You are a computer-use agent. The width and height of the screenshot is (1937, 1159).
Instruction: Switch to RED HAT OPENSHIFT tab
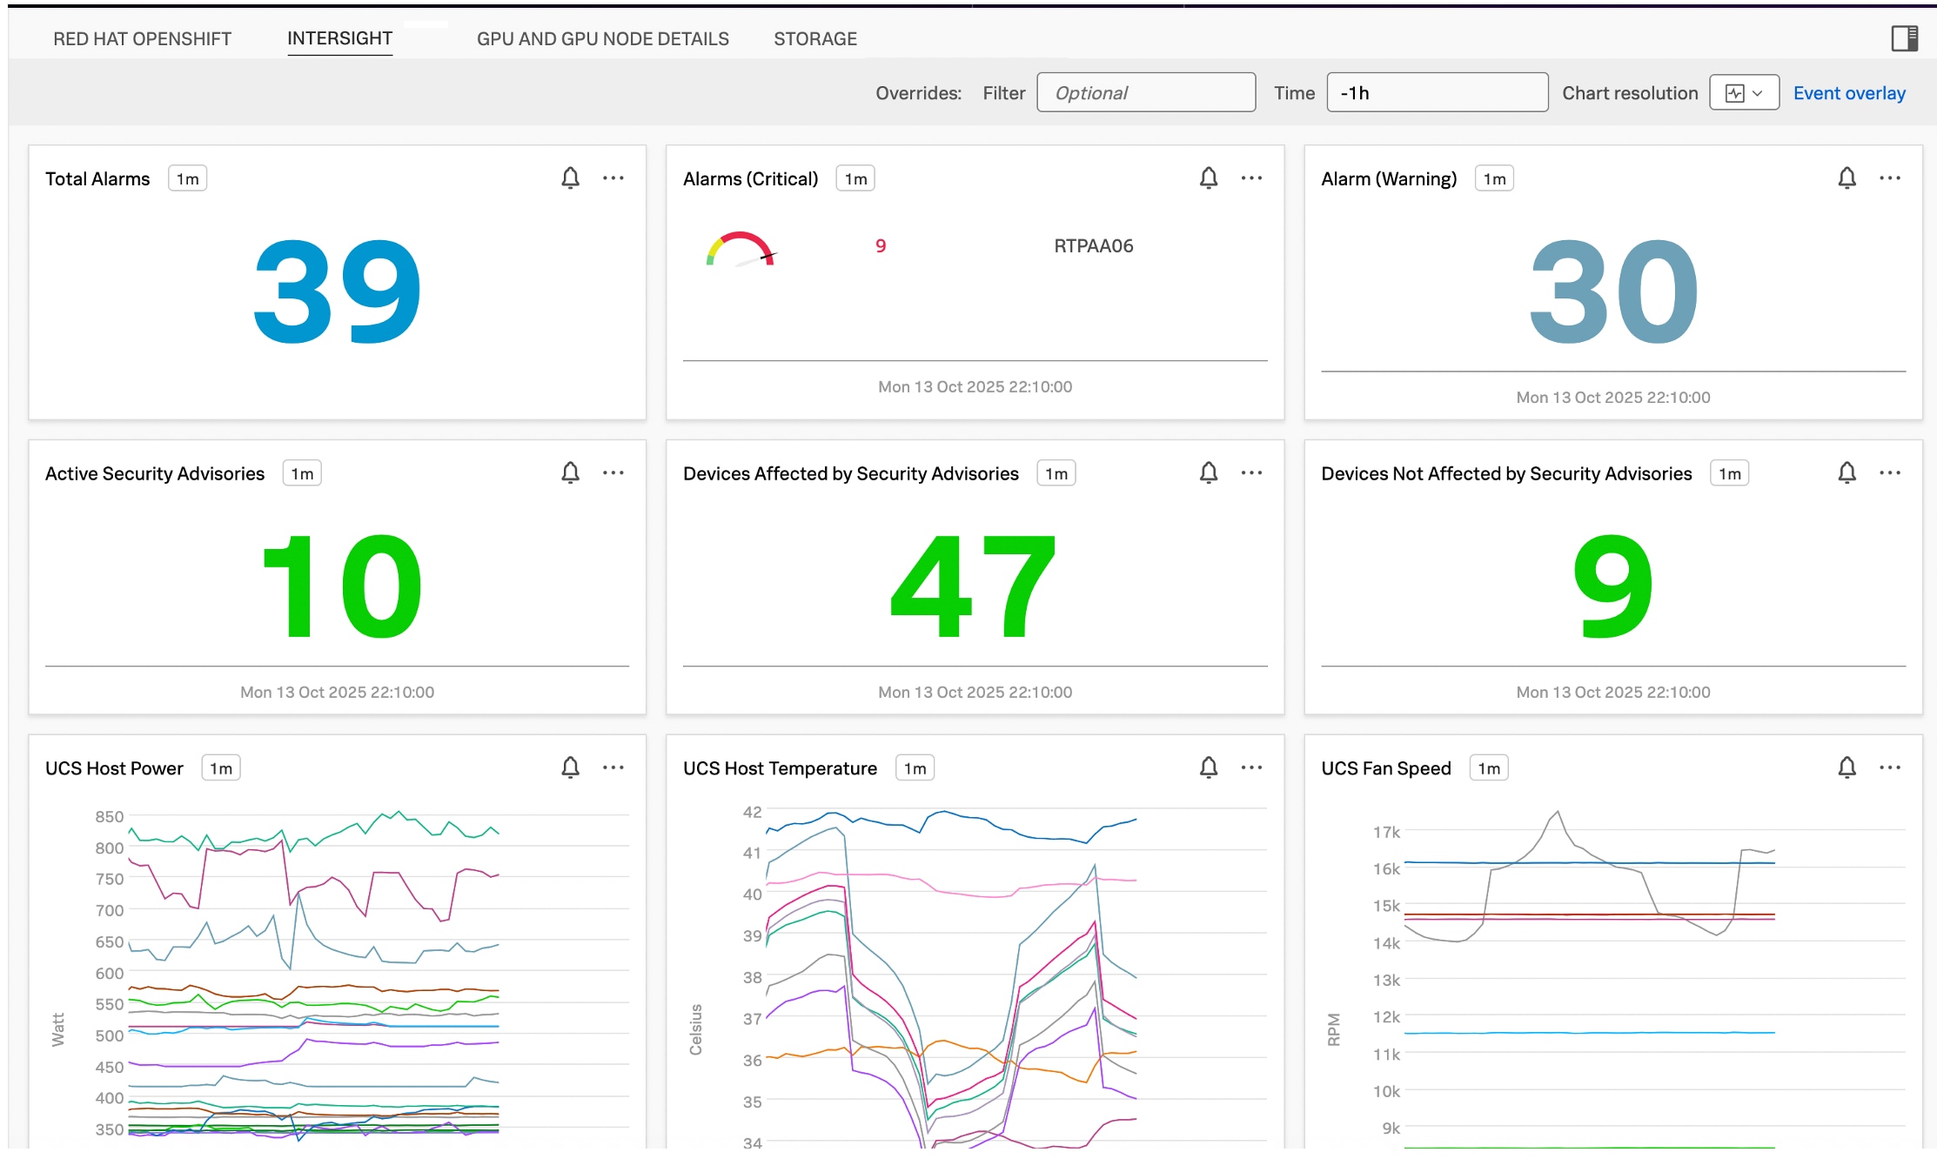click(x=142, y=39)
